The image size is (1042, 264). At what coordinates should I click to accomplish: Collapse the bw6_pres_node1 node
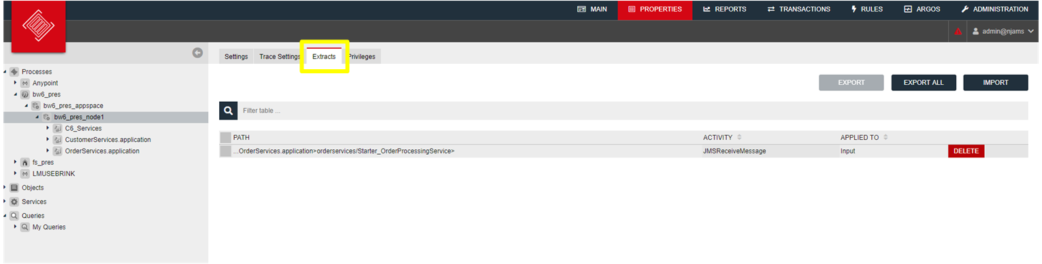(37, 117)
